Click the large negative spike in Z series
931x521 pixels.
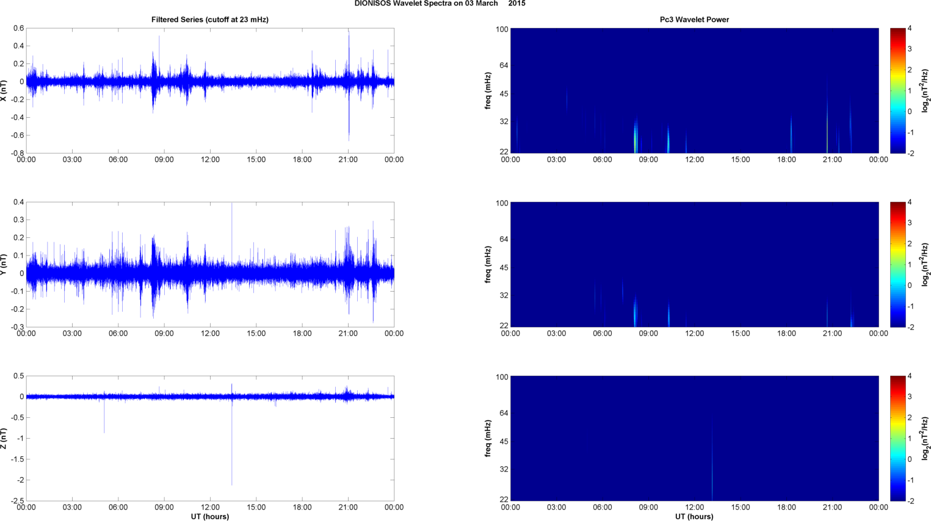232,442
